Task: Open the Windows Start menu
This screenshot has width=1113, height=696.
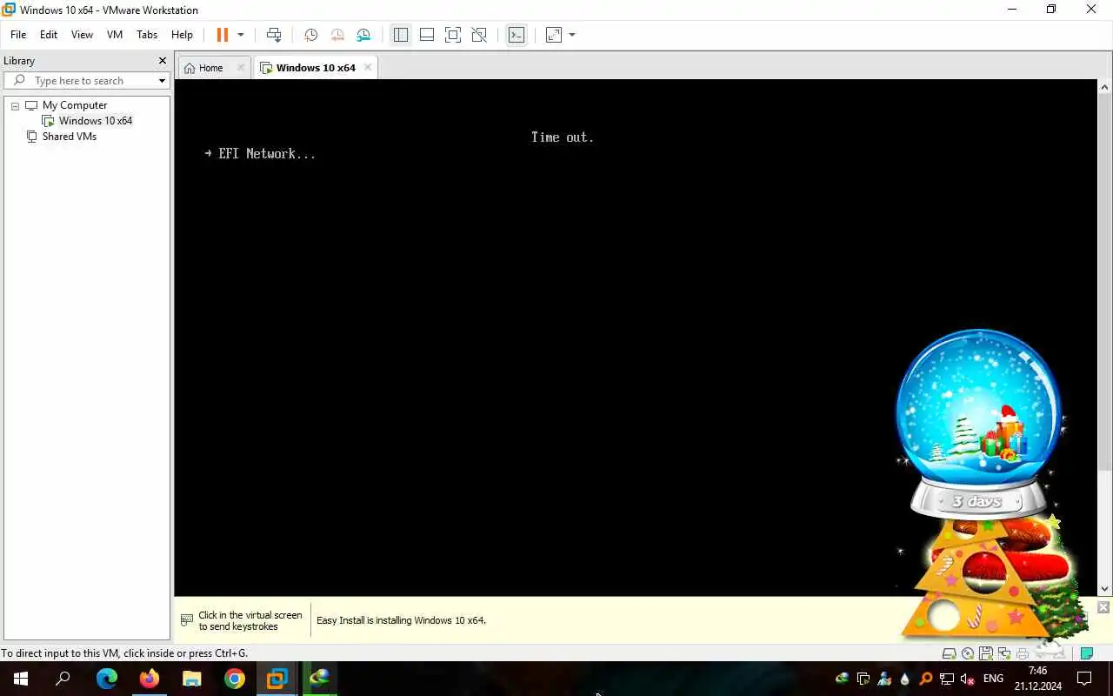Action: (21, 679)
